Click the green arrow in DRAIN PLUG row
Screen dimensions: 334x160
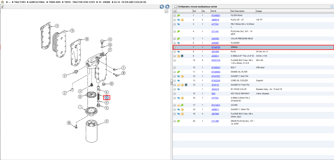tap(178, 121)
